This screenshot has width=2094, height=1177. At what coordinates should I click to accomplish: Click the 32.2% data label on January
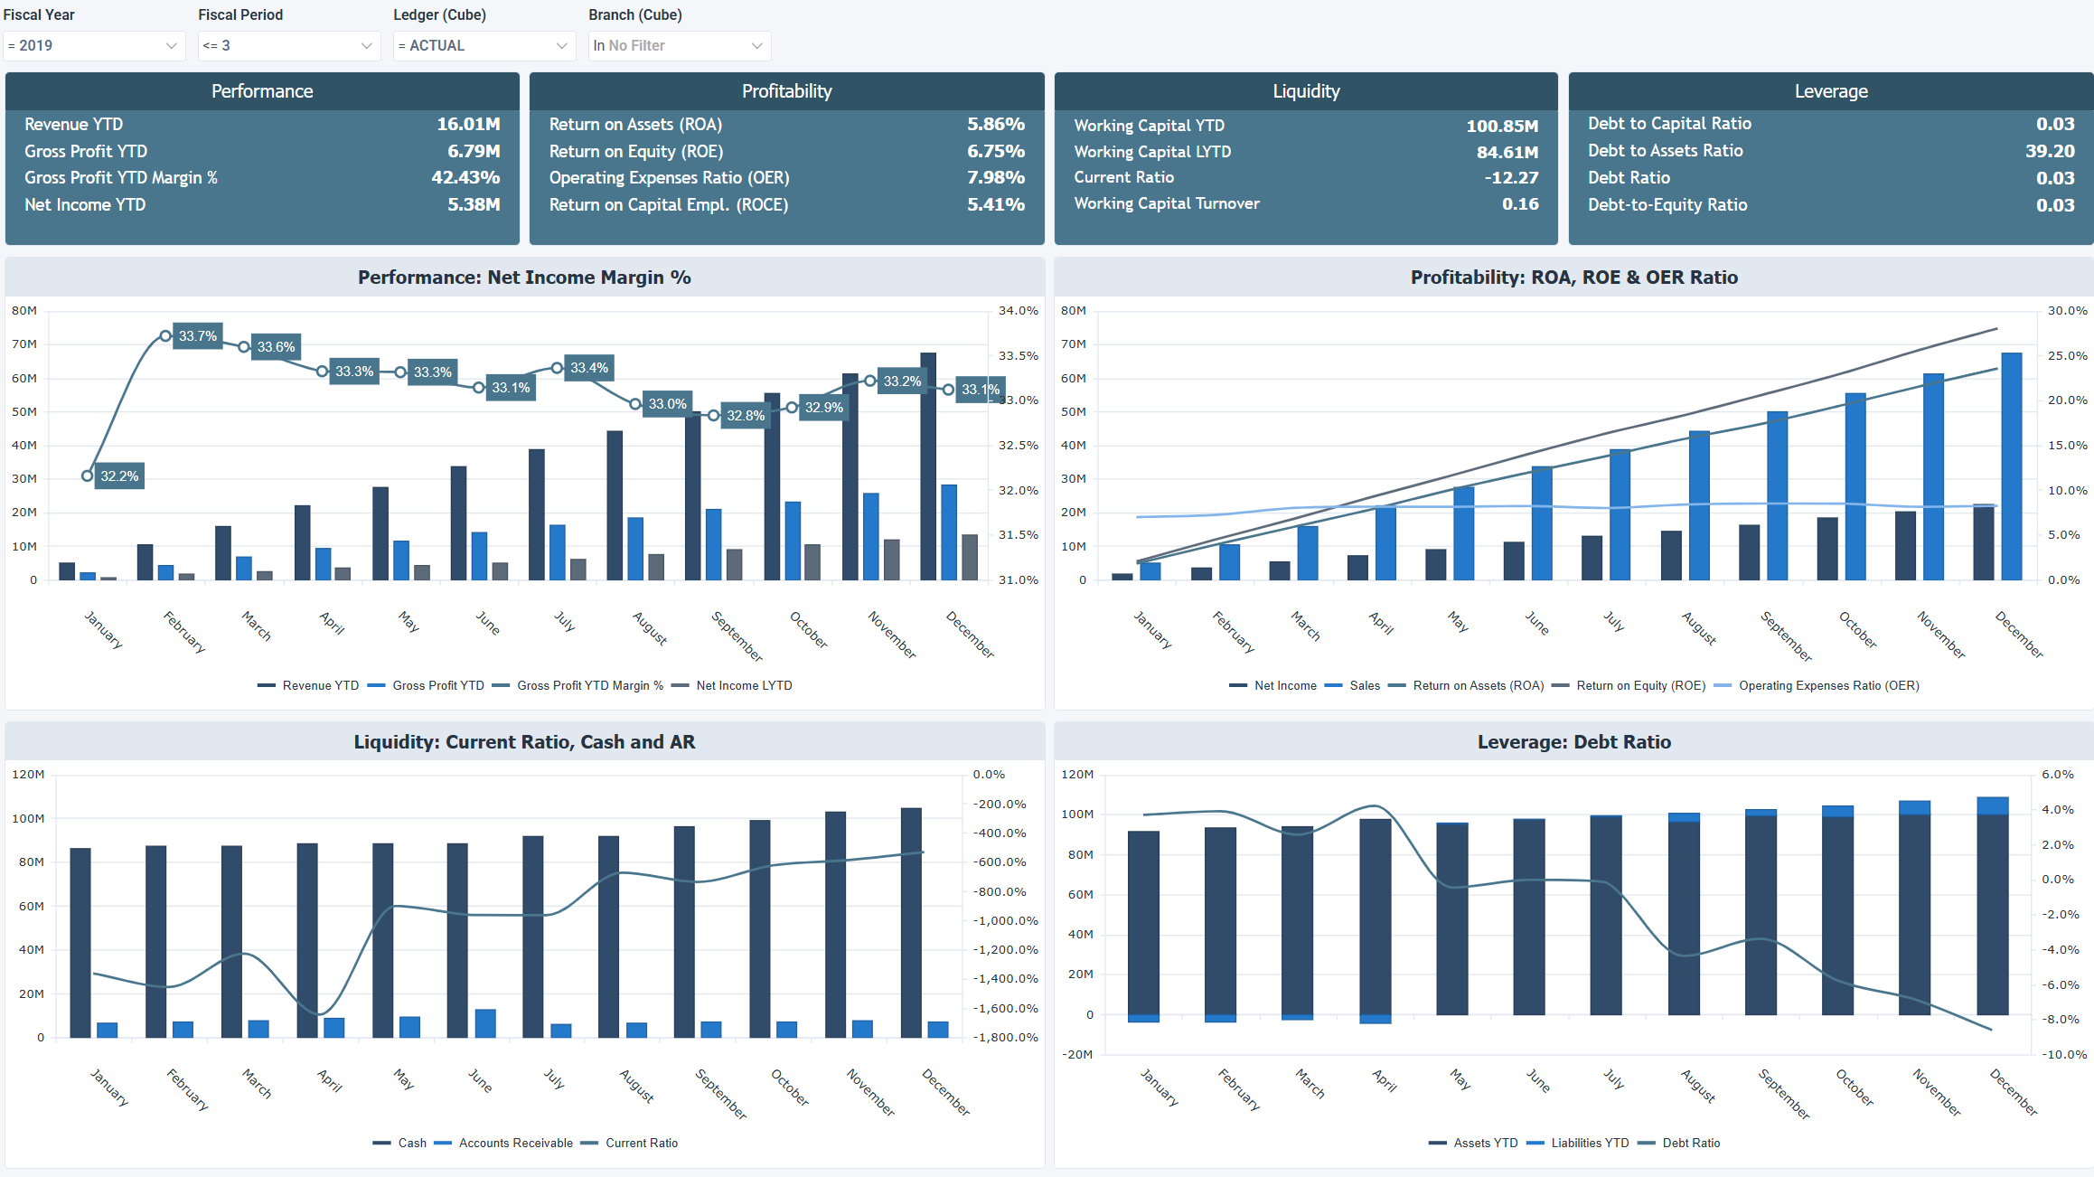pyautogui.click(x=119, y=476)
